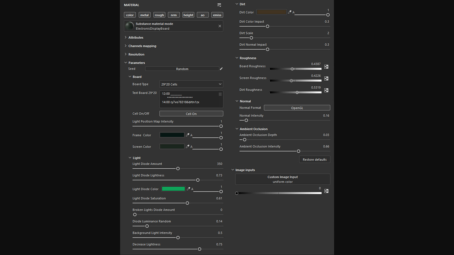Image resolution: width=454 pixels, height=255 pixels.
Task: Click the Dirt Roughness expand icon
Action: click(x=326, y=90)
